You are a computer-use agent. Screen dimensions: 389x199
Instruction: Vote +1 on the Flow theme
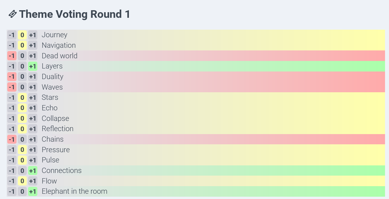pos(32,181)
